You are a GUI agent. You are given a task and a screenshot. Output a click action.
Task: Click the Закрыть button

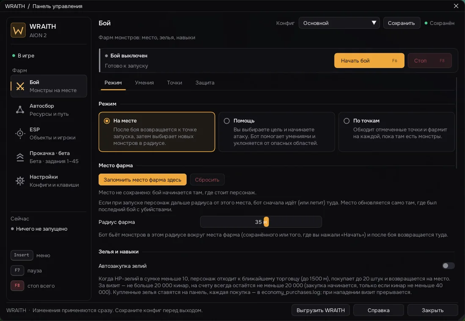point(433,310)
